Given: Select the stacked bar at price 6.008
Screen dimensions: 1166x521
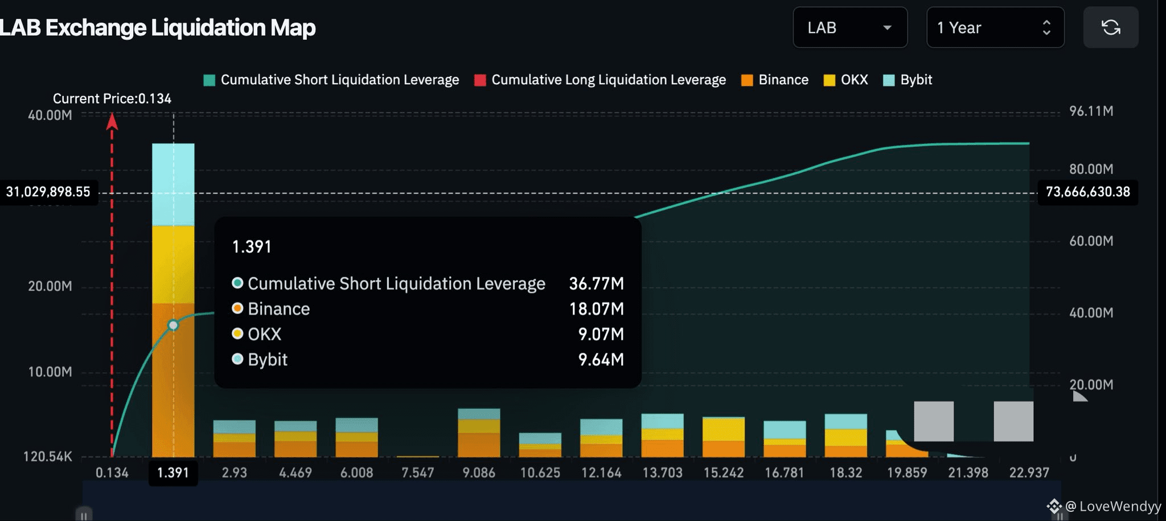Looking at the screenshot, I should pos(357,437).
